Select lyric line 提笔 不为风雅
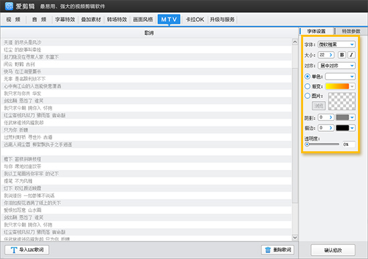This screenshot has height=259, width=368. click(146, 181)
